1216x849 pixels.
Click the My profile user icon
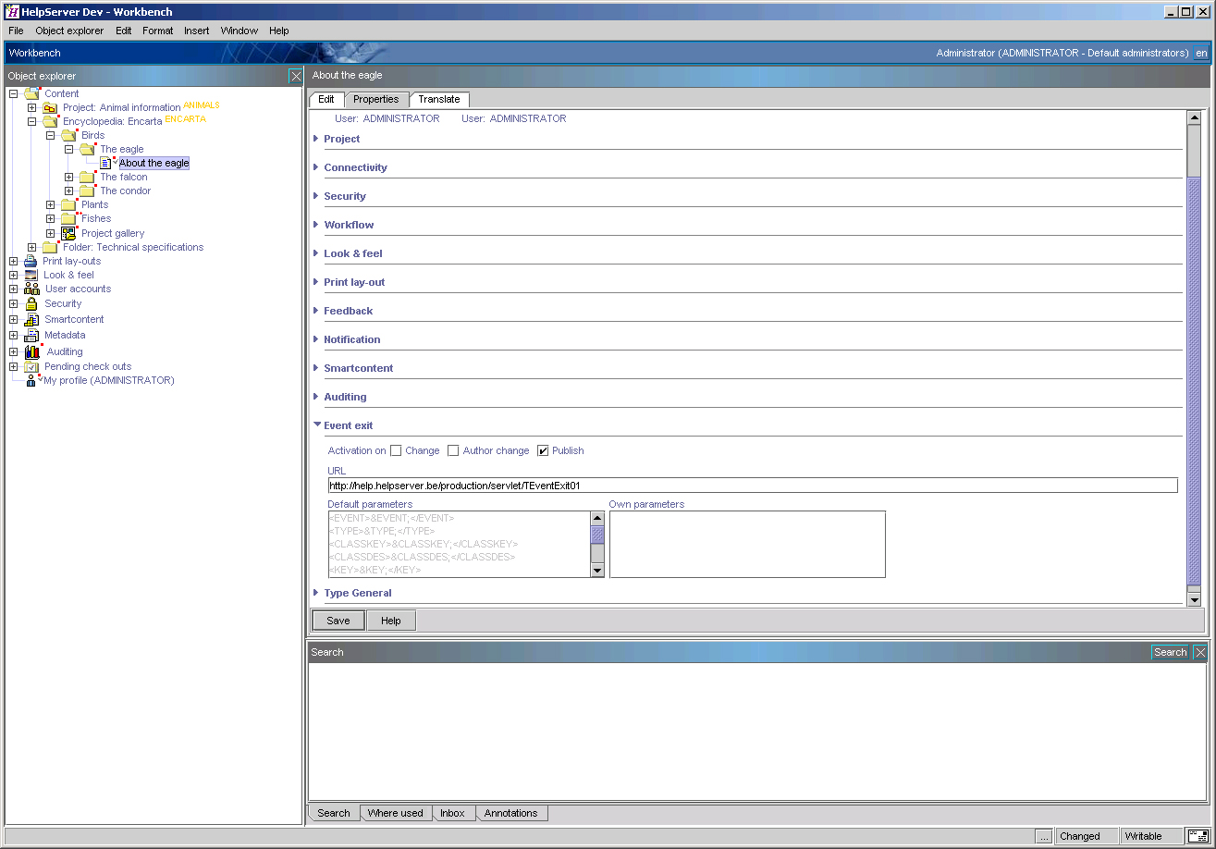pos(31,380)
